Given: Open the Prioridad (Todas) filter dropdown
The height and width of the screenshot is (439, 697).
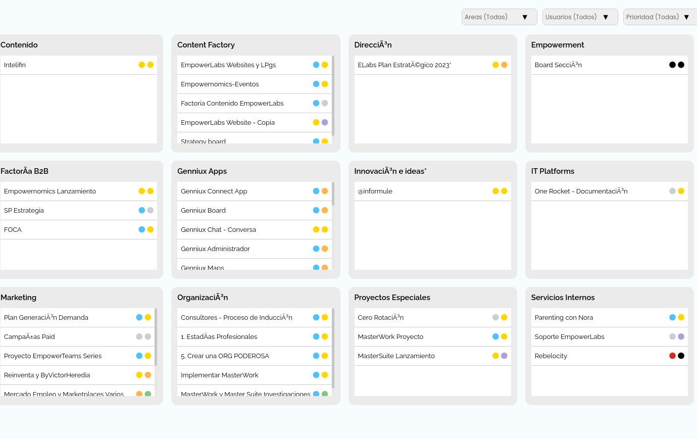Looking at the screenshot, I should (x=660, y=17).
